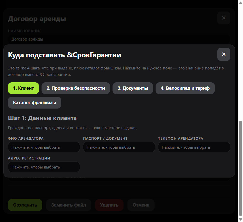Click the scrollbar down arrow

(240, 219)
